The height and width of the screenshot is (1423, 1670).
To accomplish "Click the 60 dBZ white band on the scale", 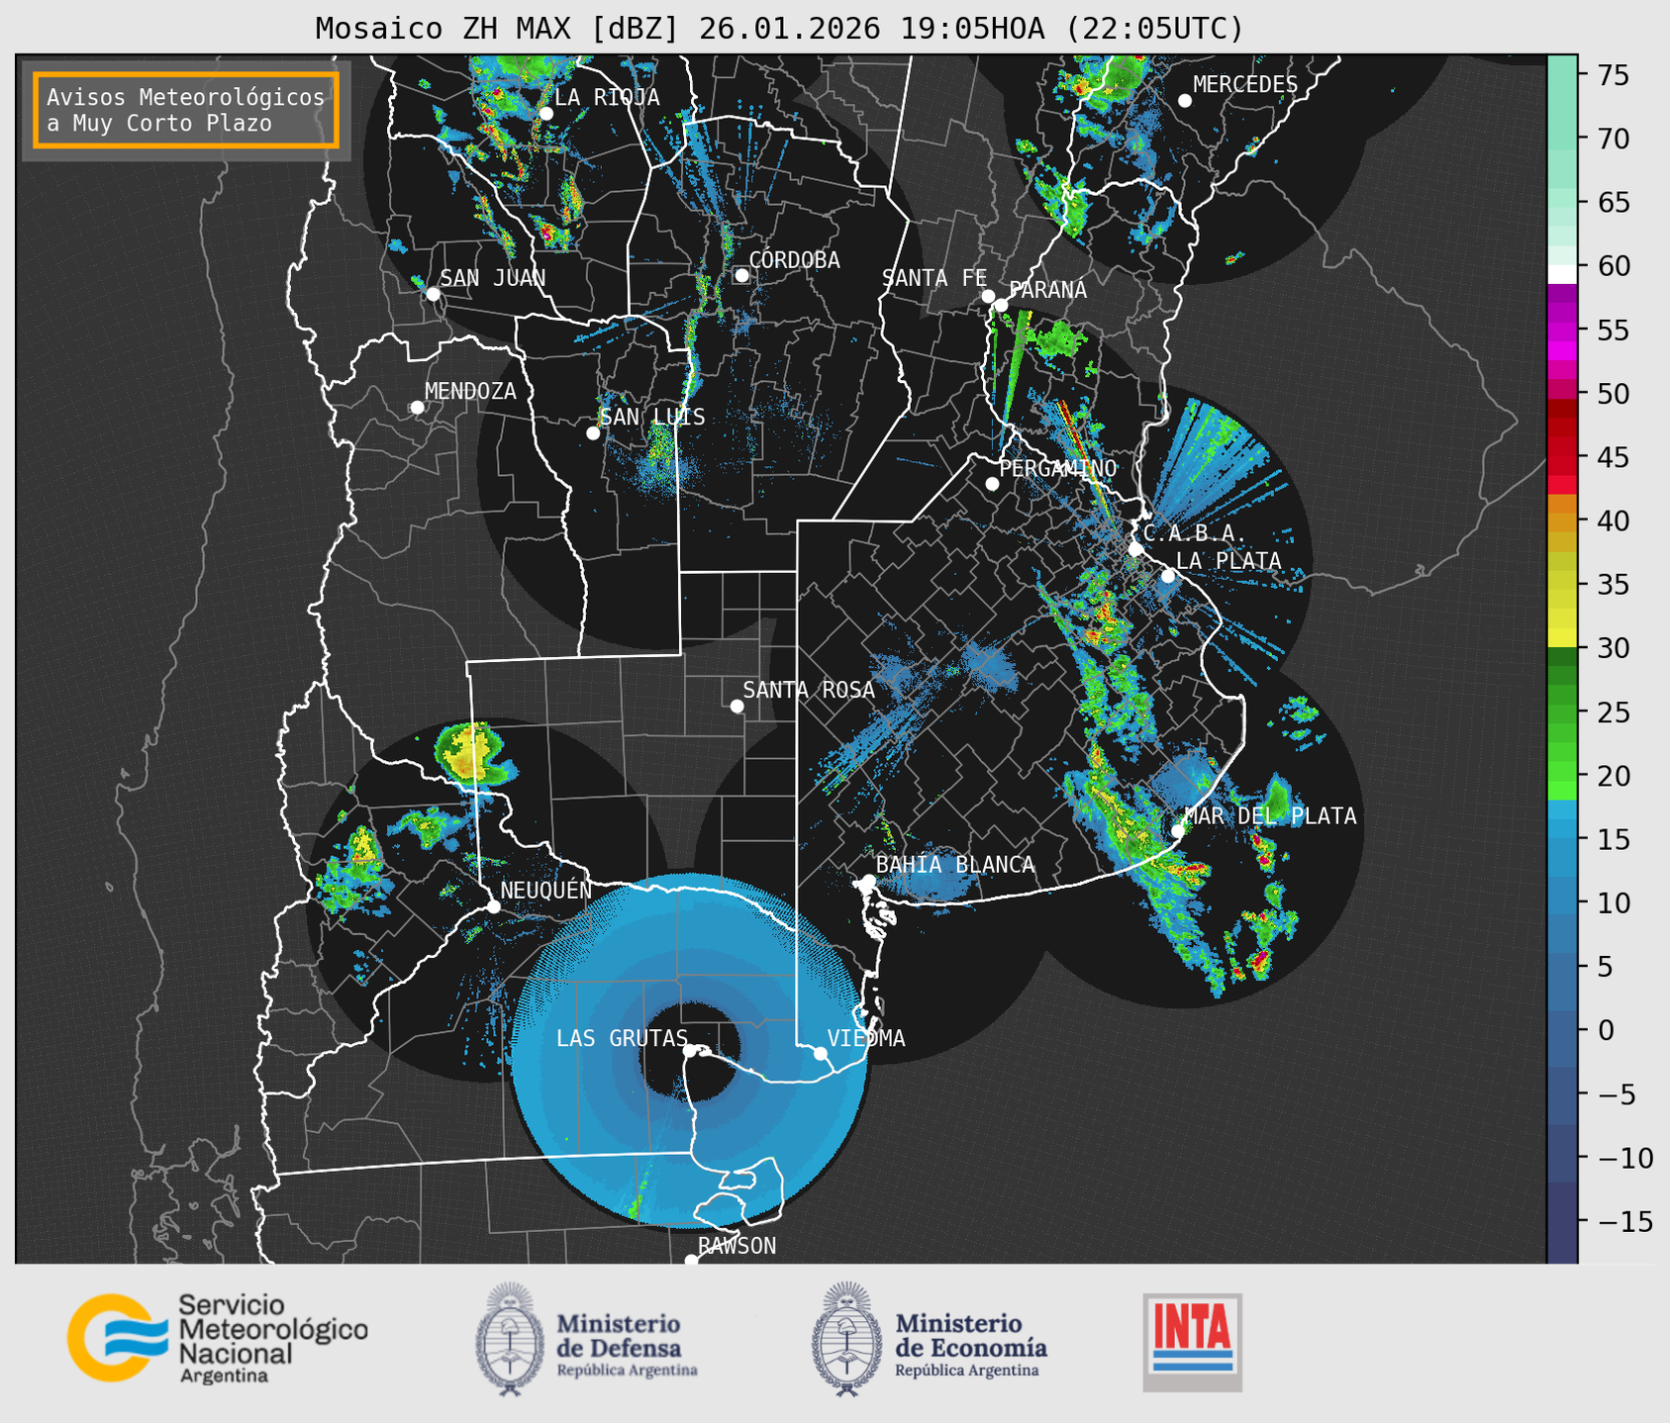I will [1562, 273].
